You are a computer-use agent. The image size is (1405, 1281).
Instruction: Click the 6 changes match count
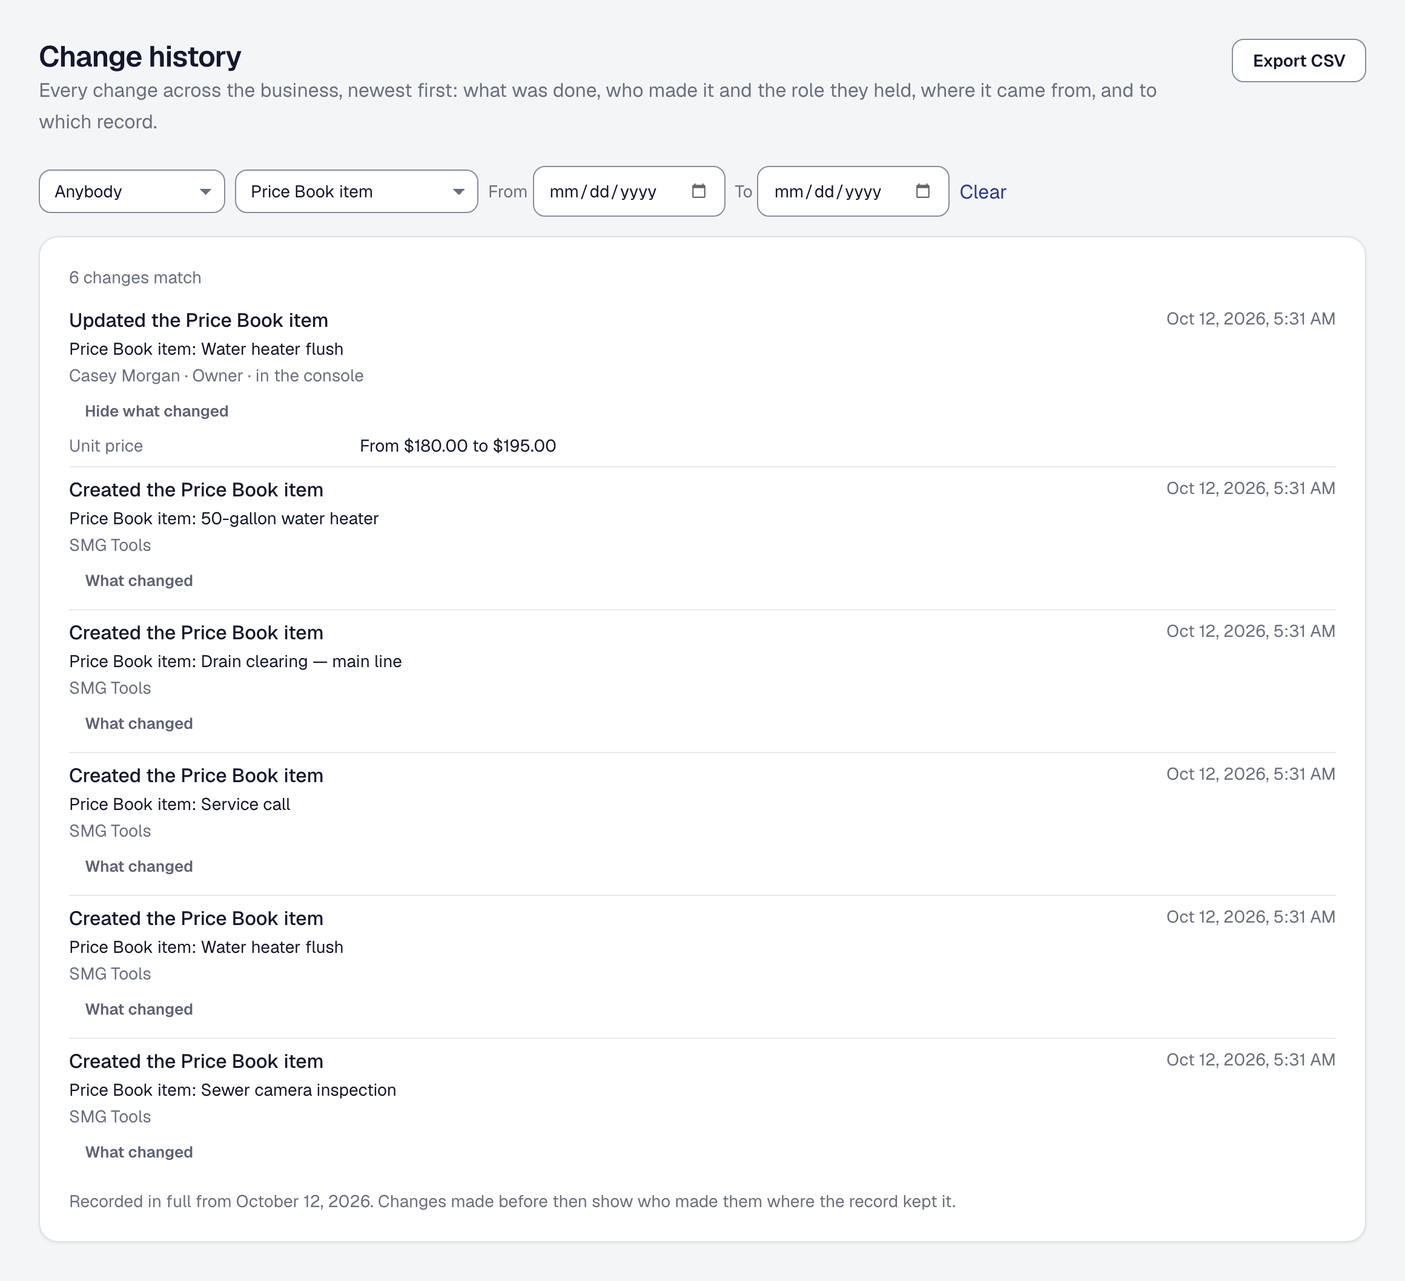[135, 277]
